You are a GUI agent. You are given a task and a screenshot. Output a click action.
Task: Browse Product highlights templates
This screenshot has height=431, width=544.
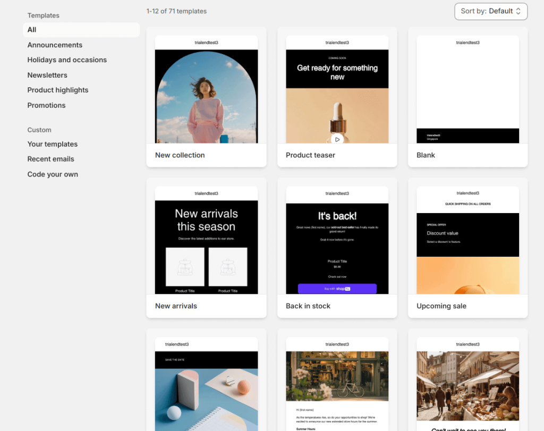pos(57,90)
